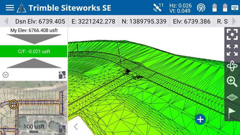
Task: Activate the 3D orbit rotate tool
Action: [232, 66]
